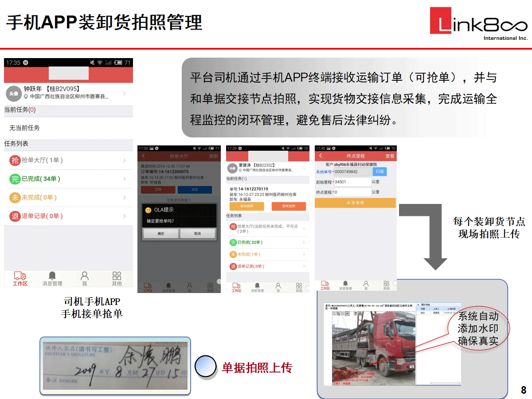Tap the blue 扫描 scan button
This screenshot has height=399, width=532.
pyautogui.click(x=379, y=172)
